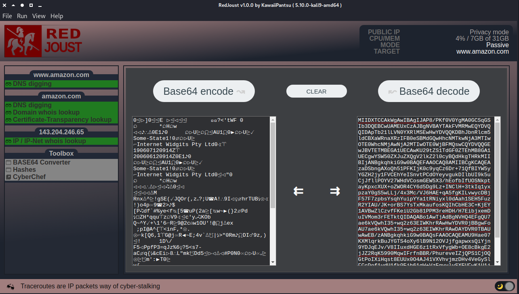Click the traceroutes tip text in status bar
The height and width of the screenshot is (294, 519).
[x=90, y=286]
